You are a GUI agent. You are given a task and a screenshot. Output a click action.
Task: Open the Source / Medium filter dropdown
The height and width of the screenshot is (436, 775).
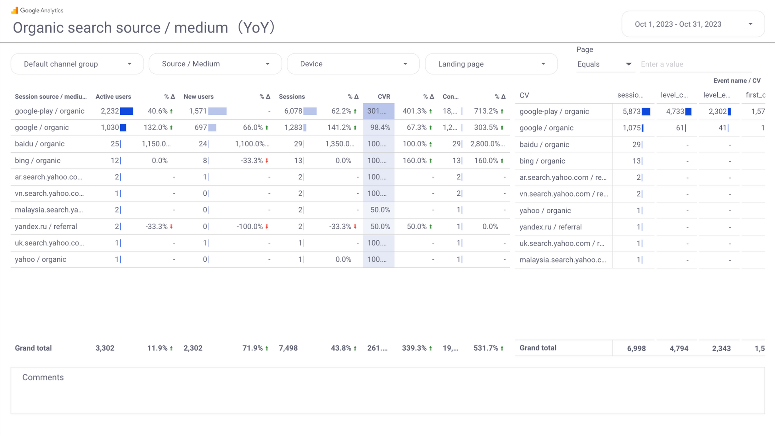click(x=215, y=64)
